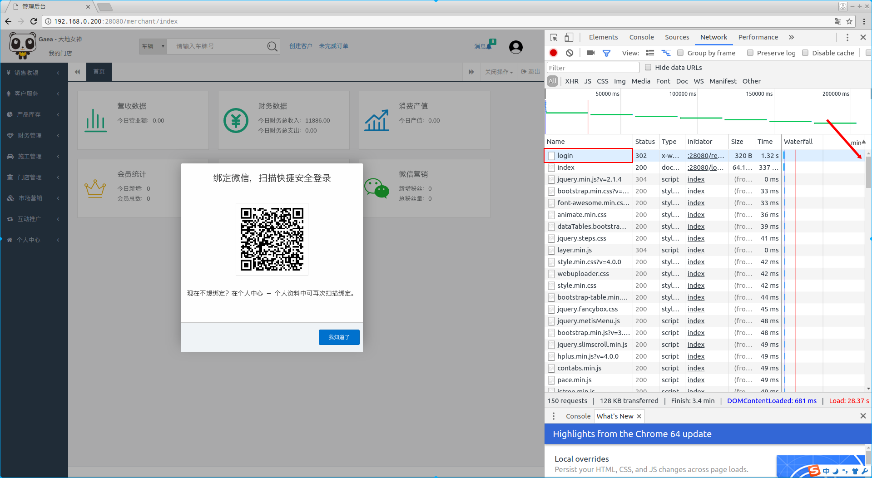
Task: Toggle the overview waterfall view icon
Action: coord(666,53)
